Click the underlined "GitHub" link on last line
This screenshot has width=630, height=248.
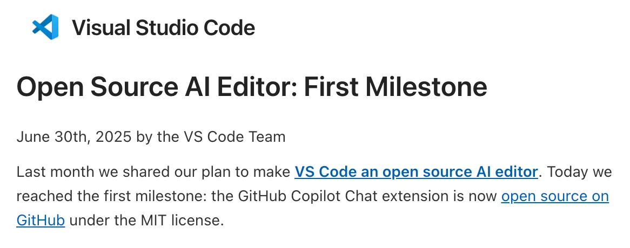41,221
